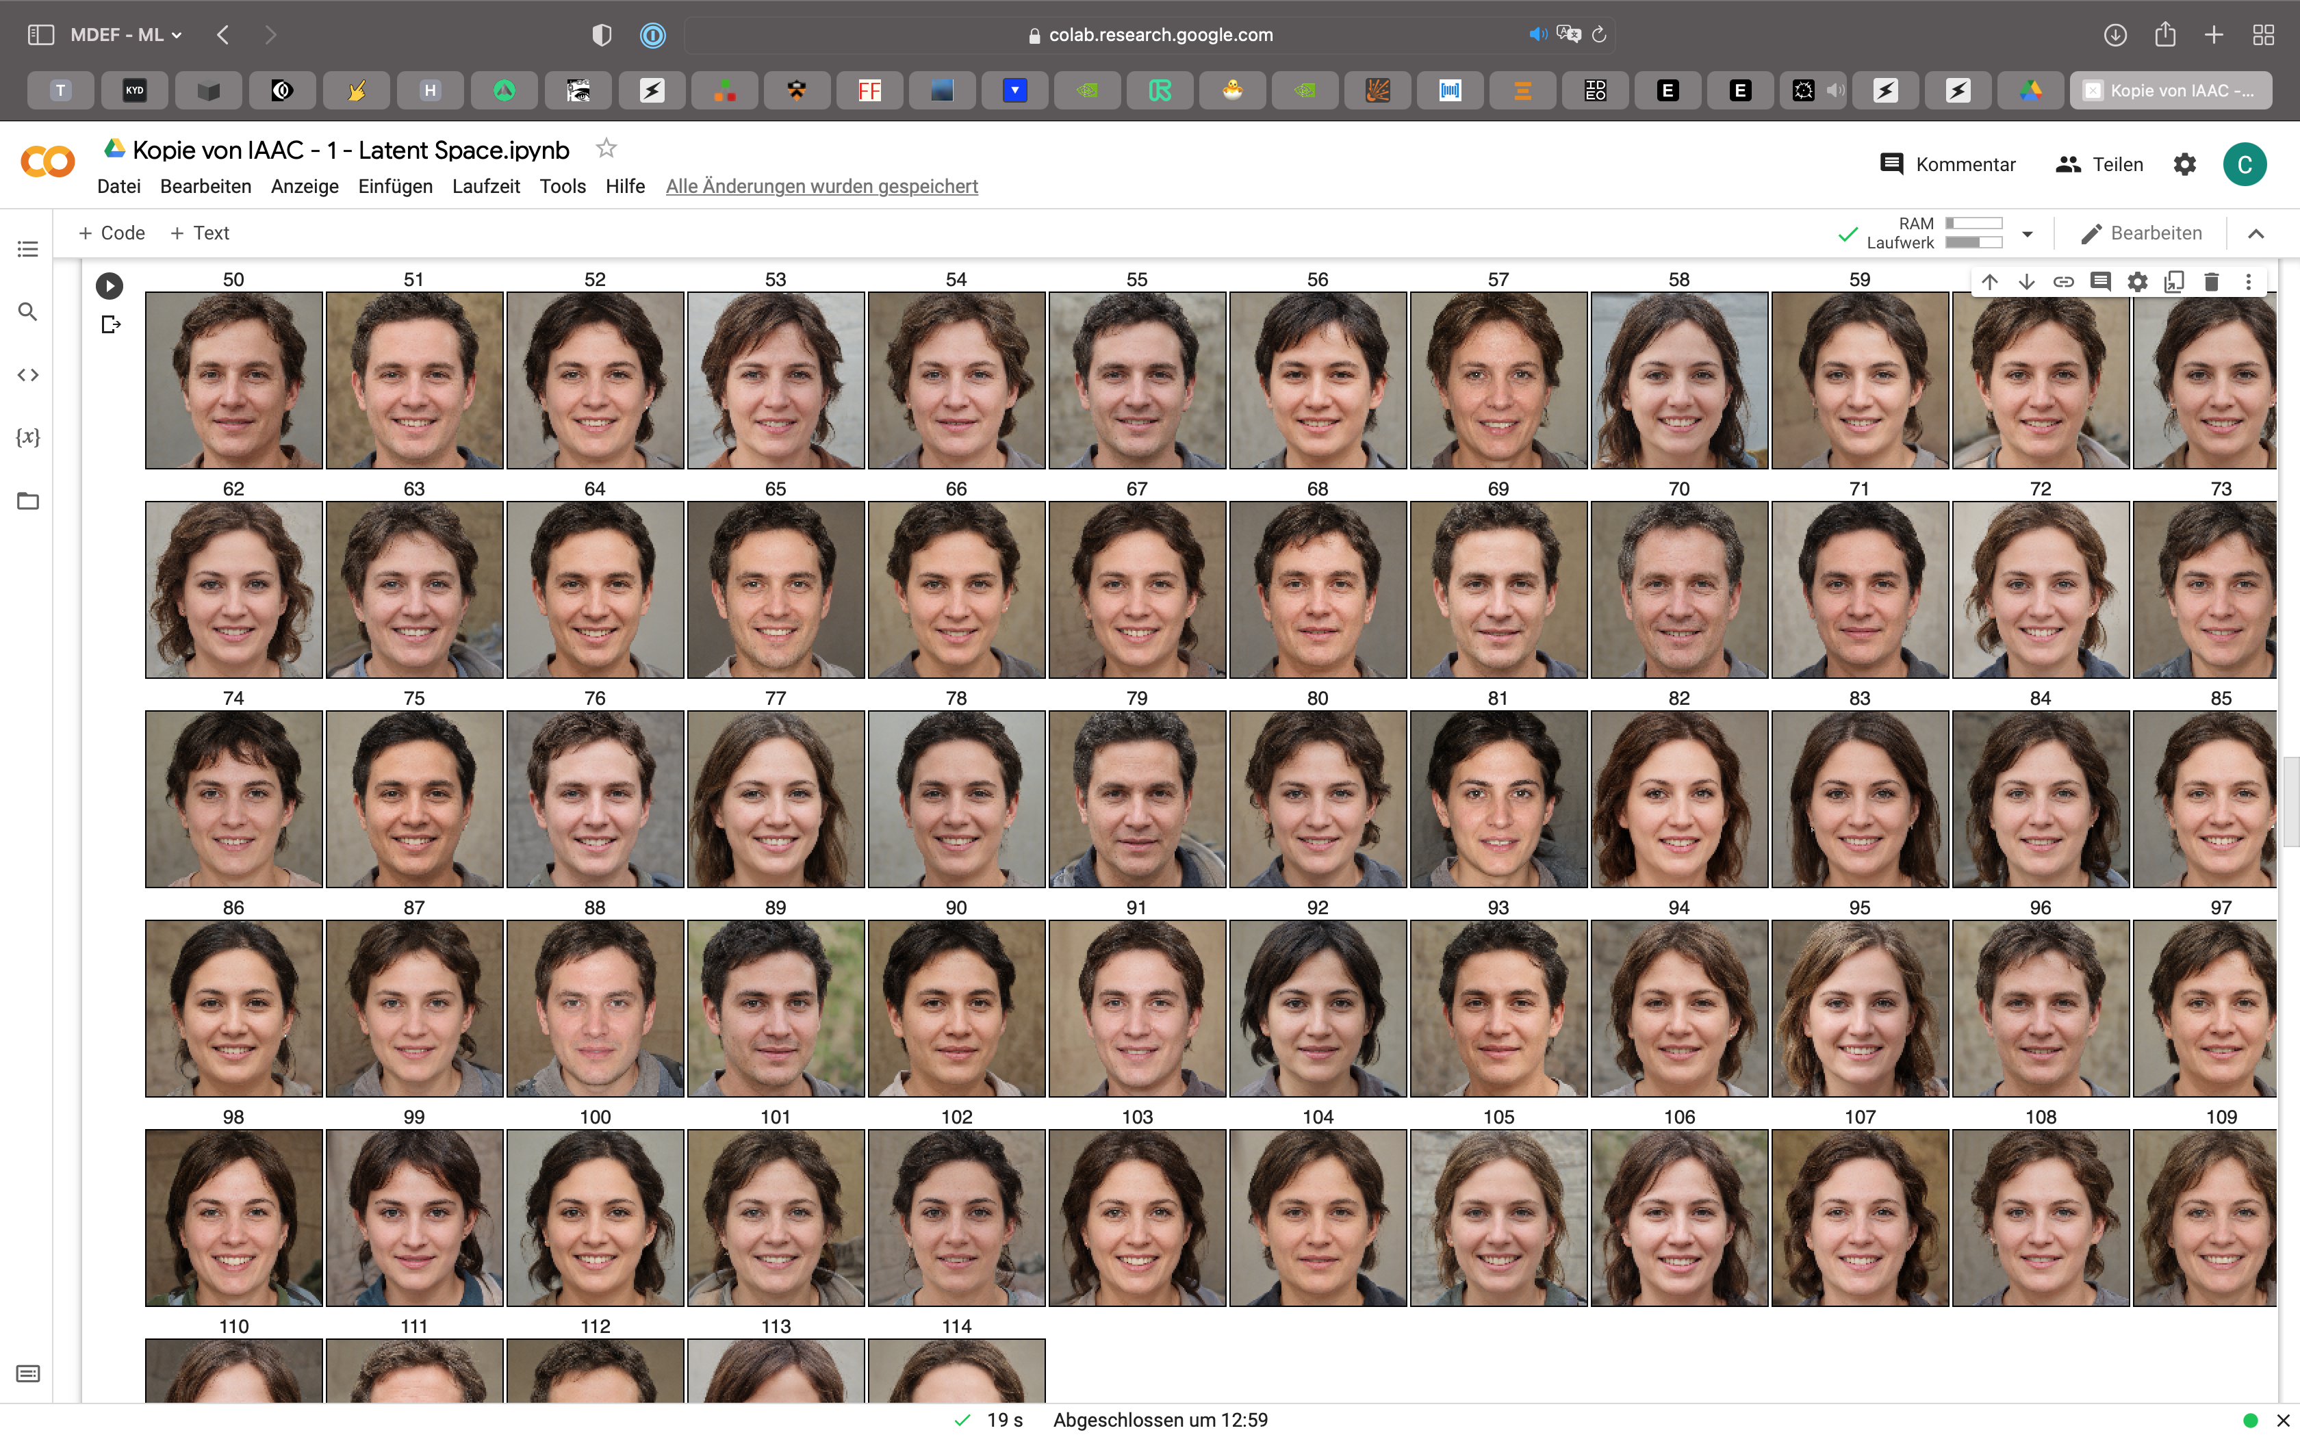Open the table of contents sidebar icon

pyautogui.click(x=27, y=249)
